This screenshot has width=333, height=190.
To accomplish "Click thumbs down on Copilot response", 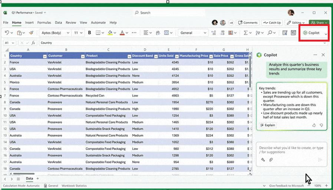I will (322, 125).
